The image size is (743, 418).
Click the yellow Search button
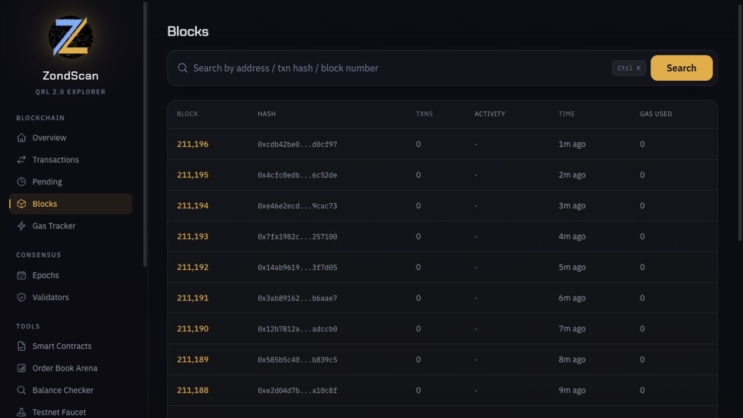tap(682, 68)
